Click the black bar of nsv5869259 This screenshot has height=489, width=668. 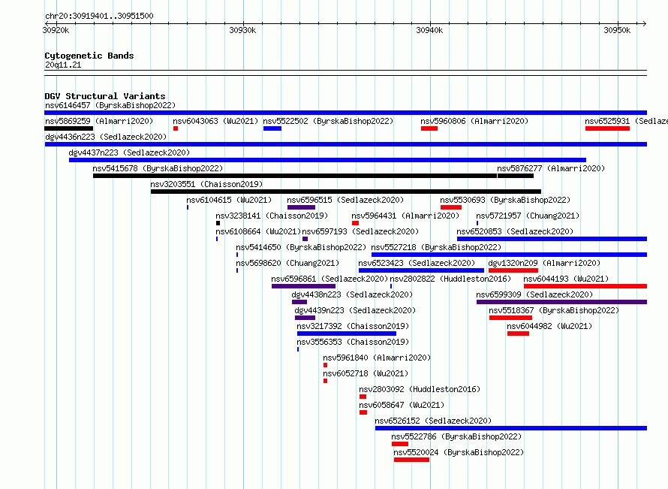pos(68,128)
